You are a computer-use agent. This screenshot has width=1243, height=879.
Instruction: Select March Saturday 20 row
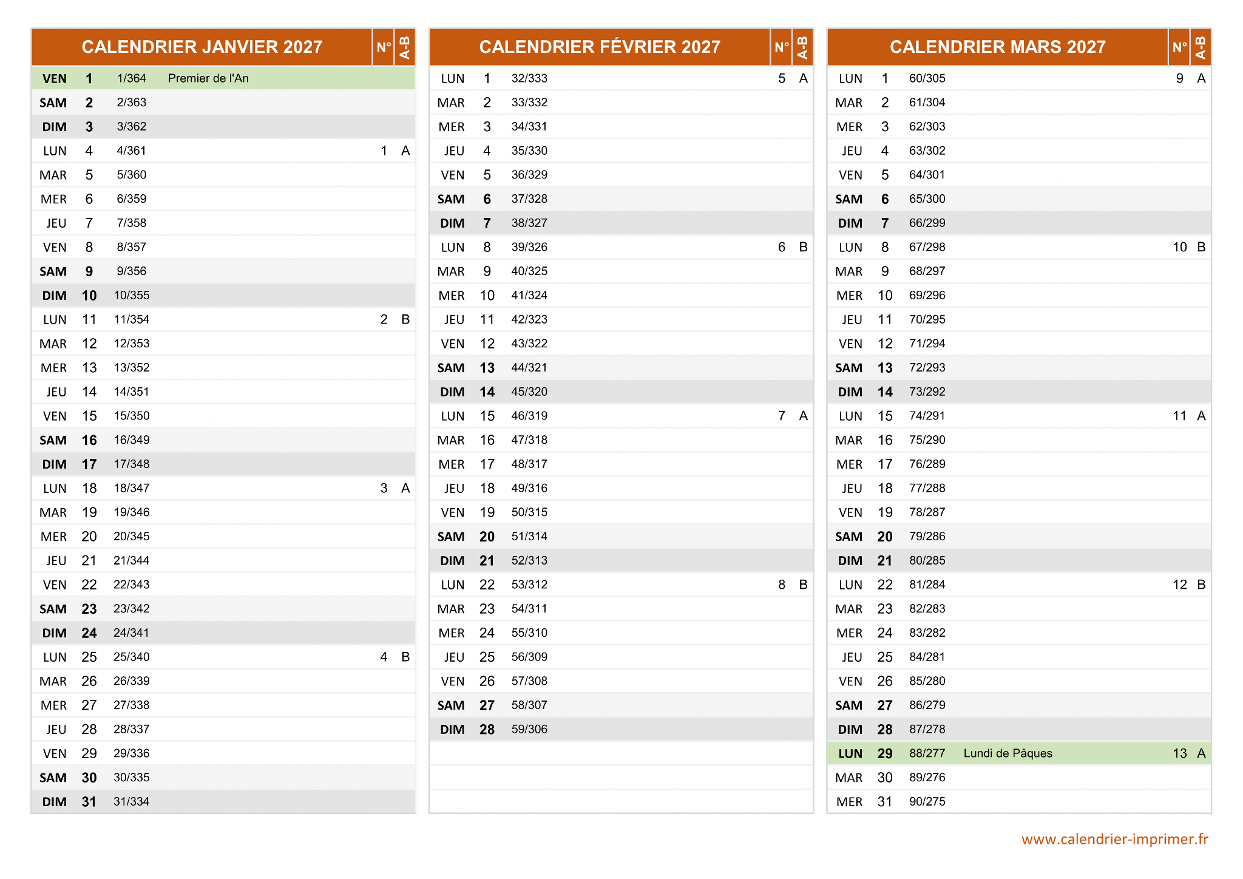pyautogui.click(x=1018, y=537)
